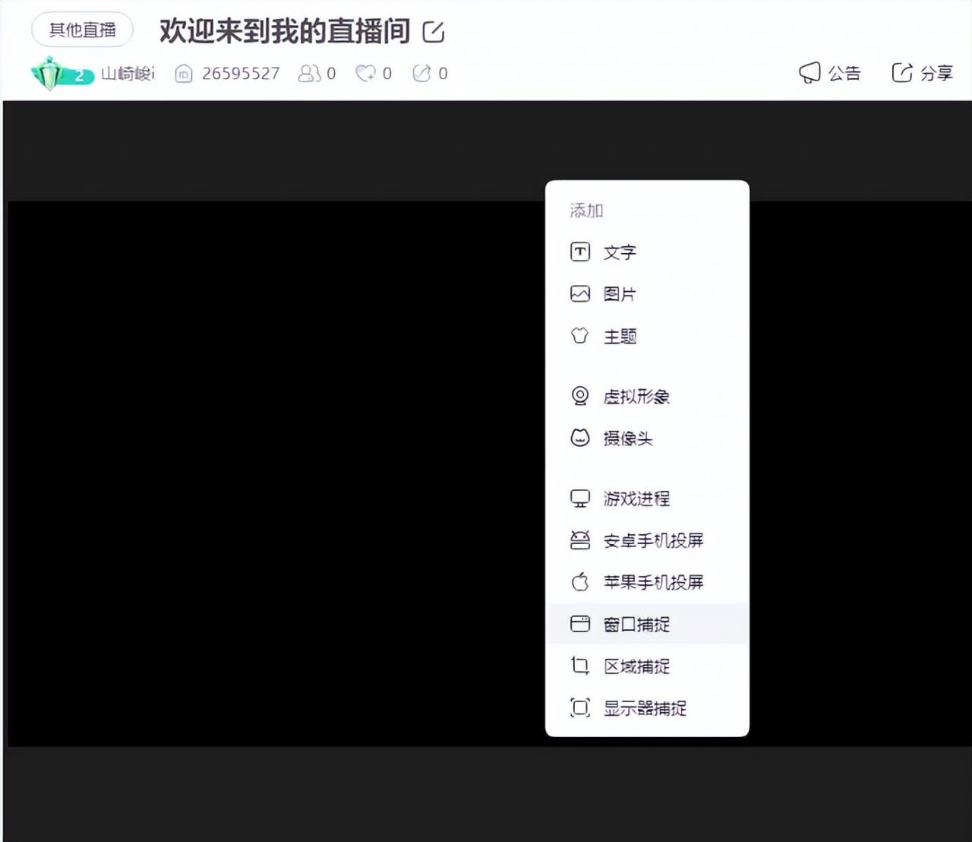Click the Apple phone screen mirroring icon
The height and width of the screenshot is (842, 972).
pyautogui.click(x=580, y=582)
